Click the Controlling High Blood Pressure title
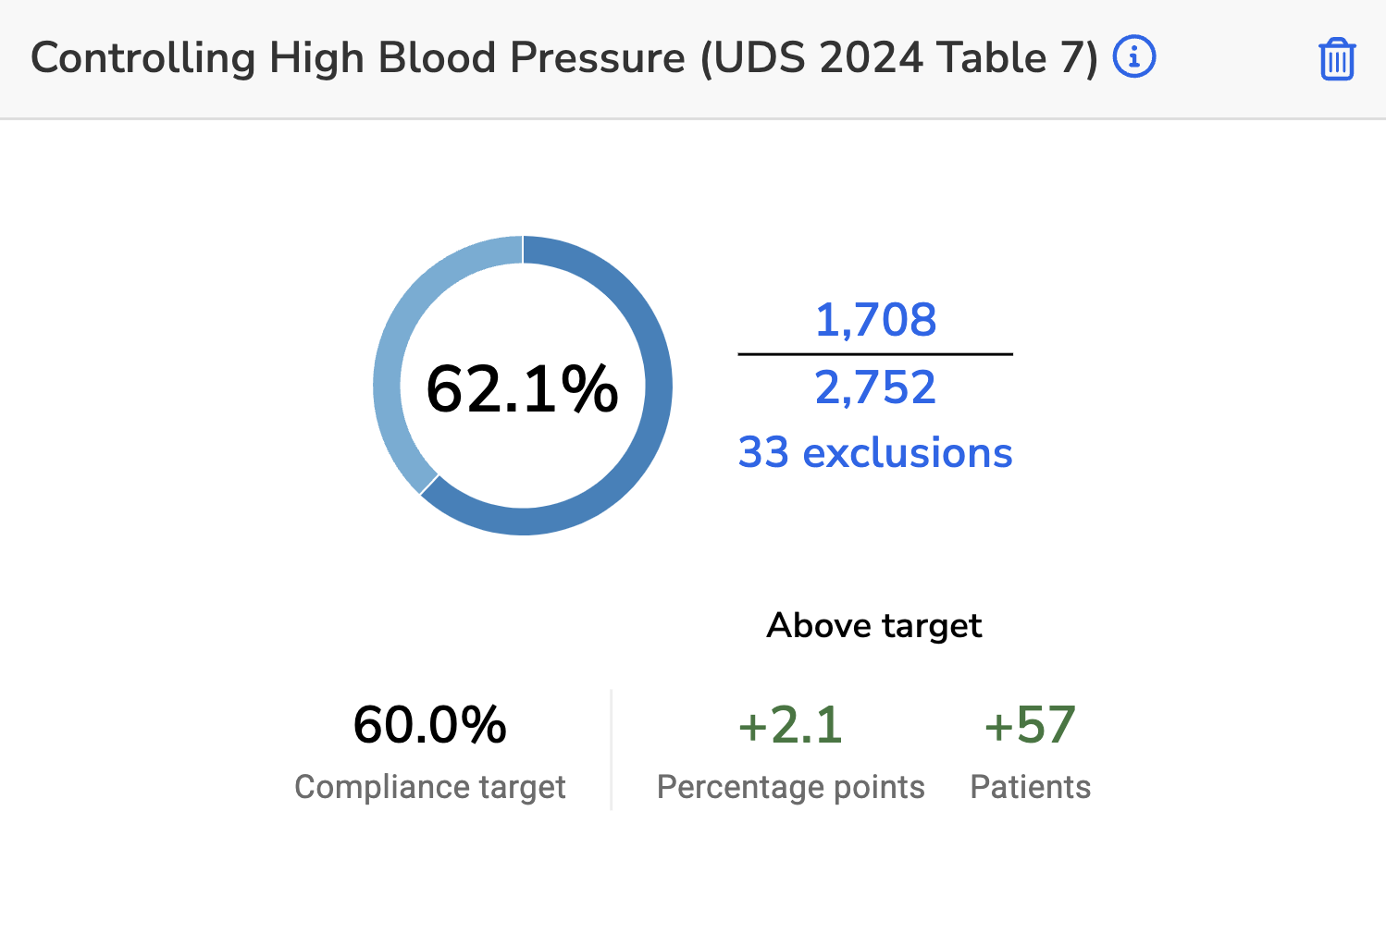This screenshot has width=1386, height=934. click(563, 58)
